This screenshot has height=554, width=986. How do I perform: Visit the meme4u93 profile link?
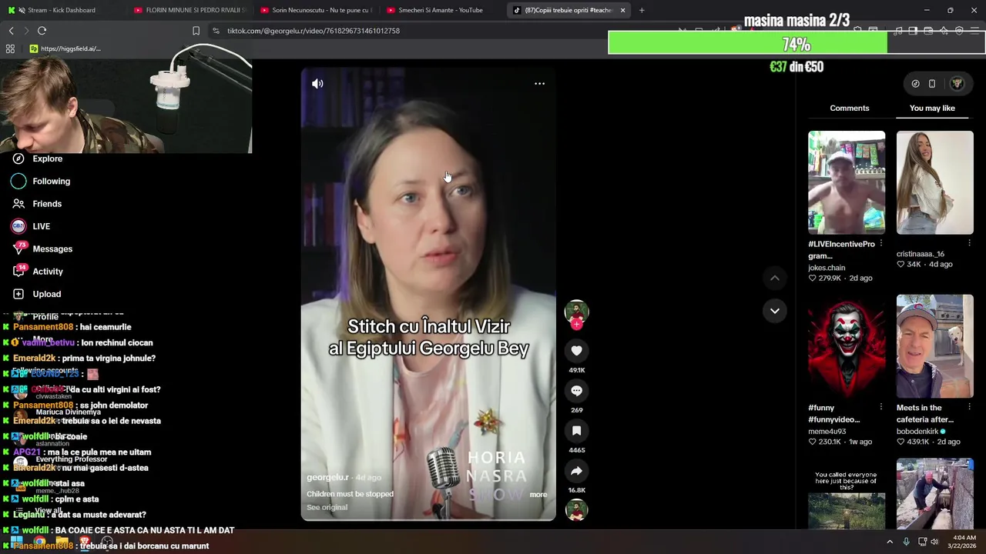[827, 432]
